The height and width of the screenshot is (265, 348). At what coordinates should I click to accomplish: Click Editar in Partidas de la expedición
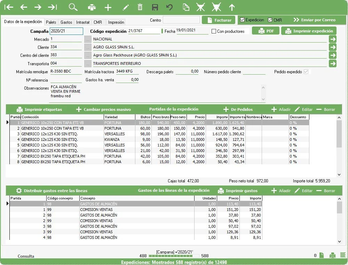303,109
